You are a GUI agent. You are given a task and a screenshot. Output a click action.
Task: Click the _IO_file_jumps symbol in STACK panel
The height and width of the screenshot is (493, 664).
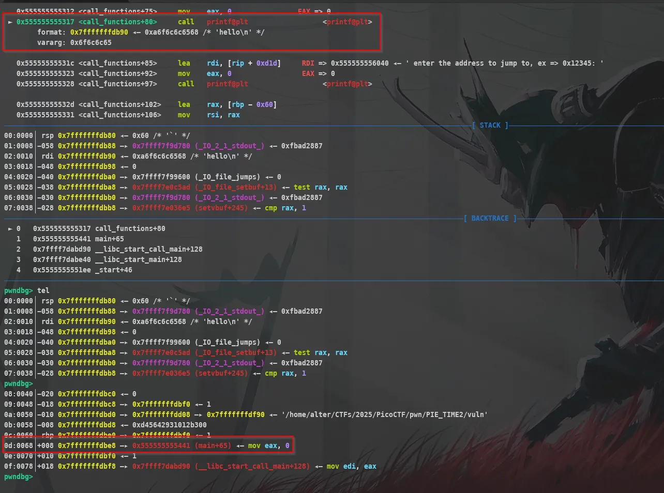[228, 177]
